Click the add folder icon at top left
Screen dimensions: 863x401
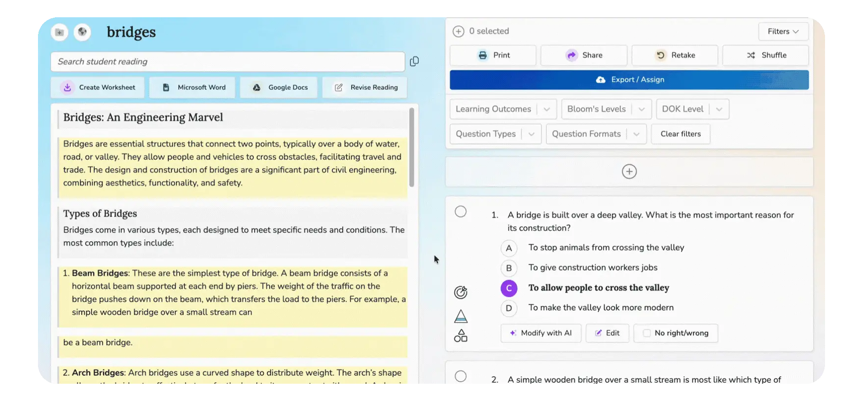[60, 32]
